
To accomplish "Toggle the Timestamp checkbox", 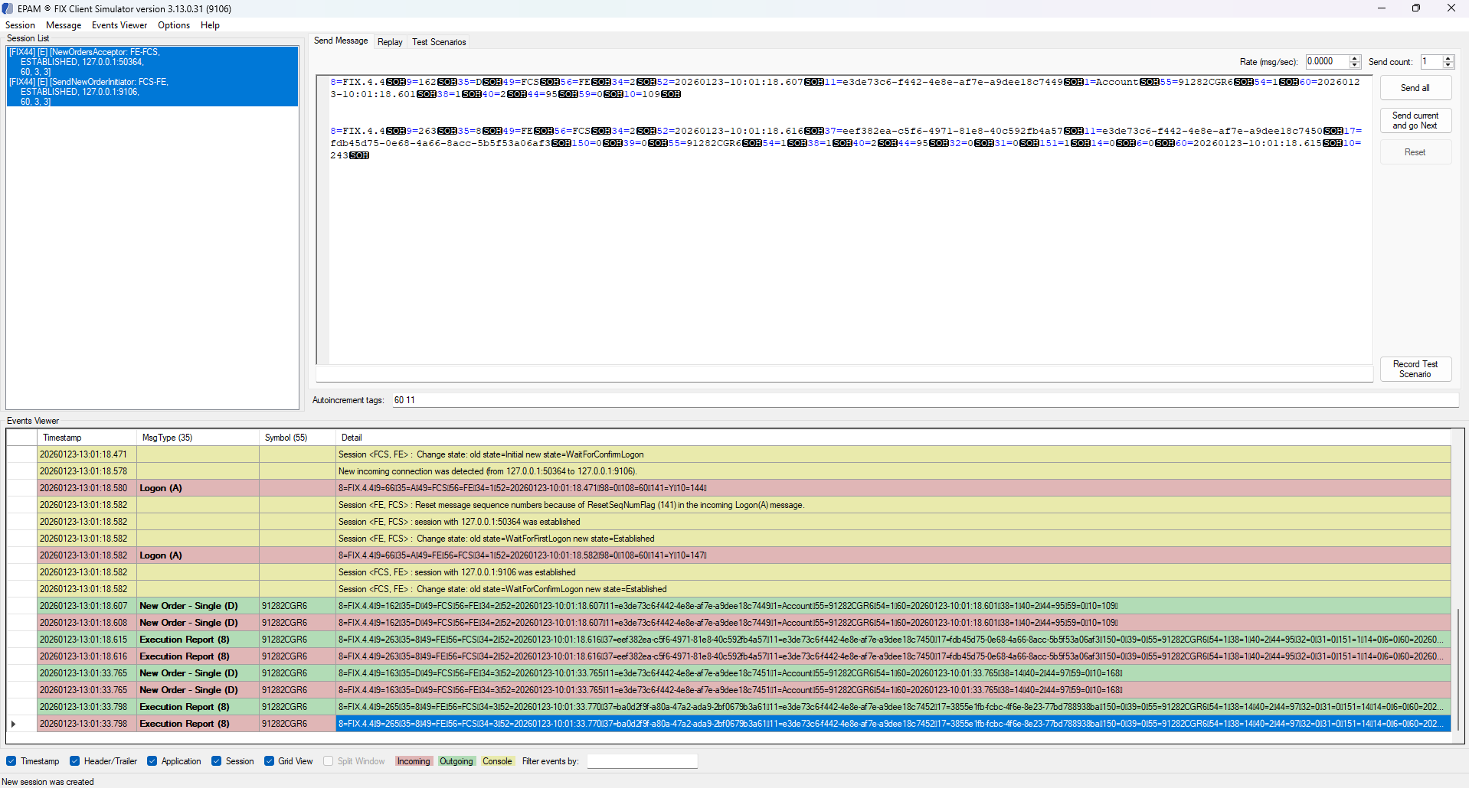I will (x=11, y=761).
